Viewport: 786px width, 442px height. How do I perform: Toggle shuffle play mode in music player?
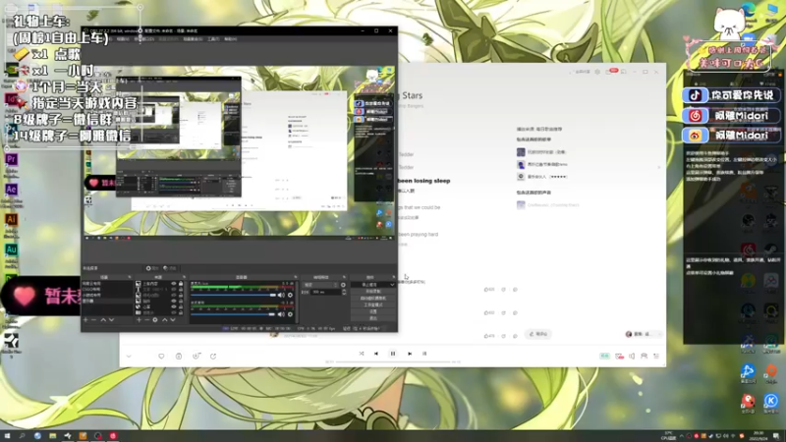[362, 354]
